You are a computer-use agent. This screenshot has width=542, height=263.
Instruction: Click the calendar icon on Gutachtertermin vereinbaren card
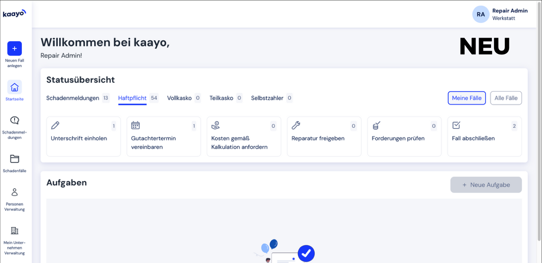(135, 125)
